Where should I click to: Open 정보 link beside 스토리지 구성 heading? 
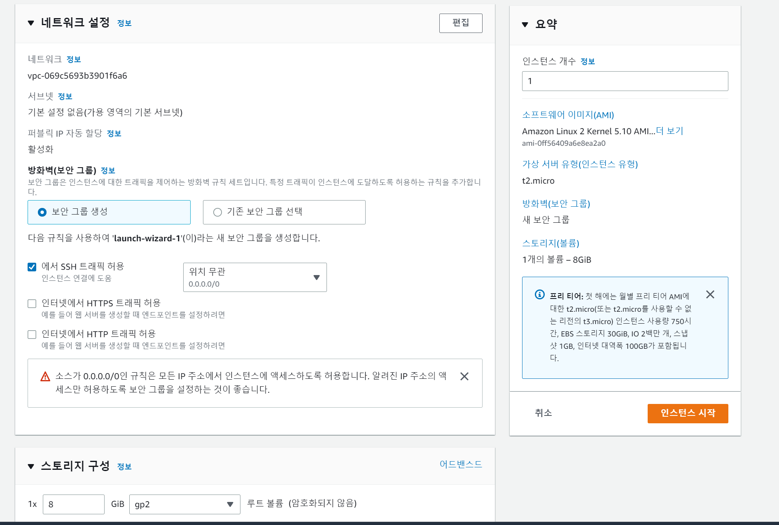[124, 467]
